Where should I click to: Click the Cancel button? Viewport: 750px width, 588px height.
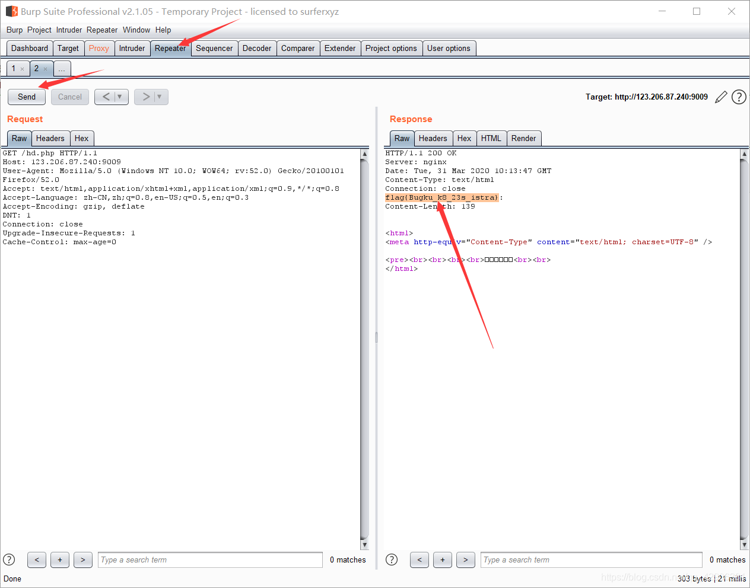70,97
